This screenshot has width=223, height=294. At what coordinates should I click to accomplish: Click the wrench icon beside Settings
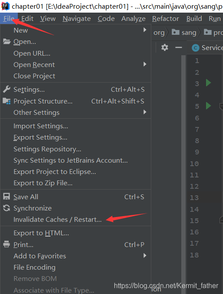click(7, 90)
